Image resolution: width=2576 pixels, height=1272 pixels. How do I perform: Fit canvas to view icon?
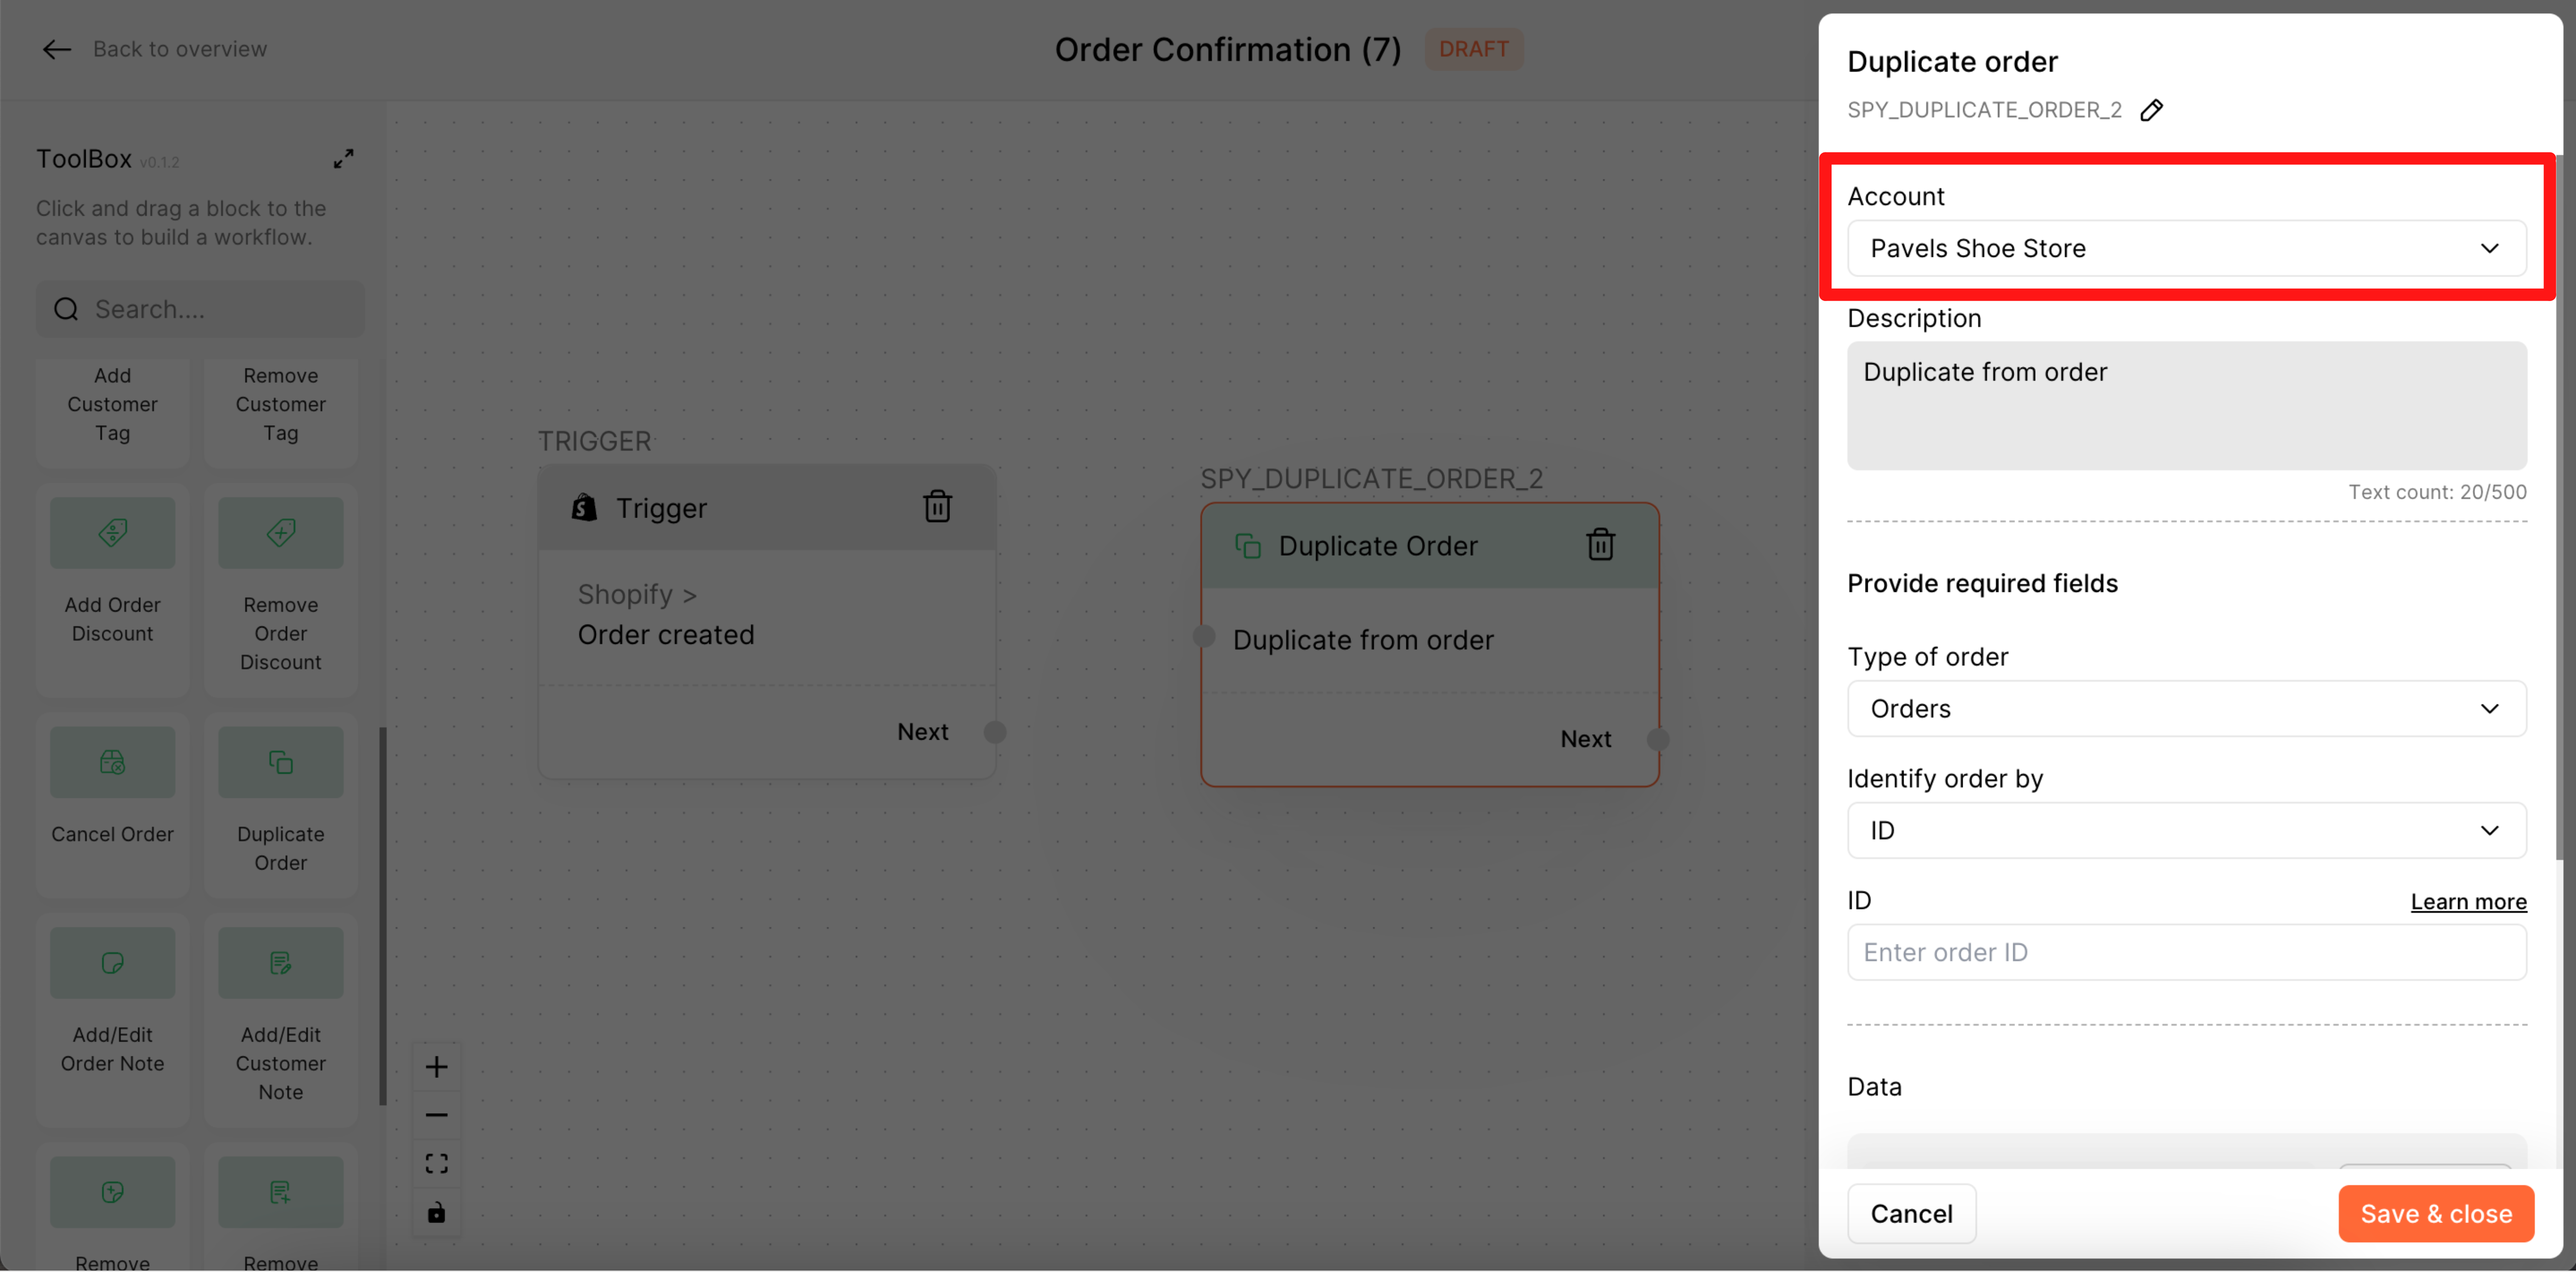coord(436,1164)
